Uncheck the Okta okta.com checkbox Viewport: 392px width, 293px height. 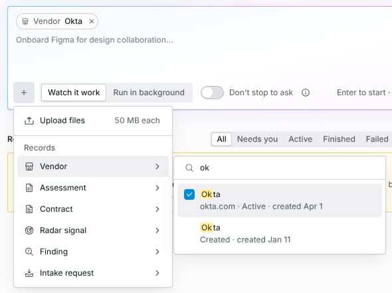point(189,194)
